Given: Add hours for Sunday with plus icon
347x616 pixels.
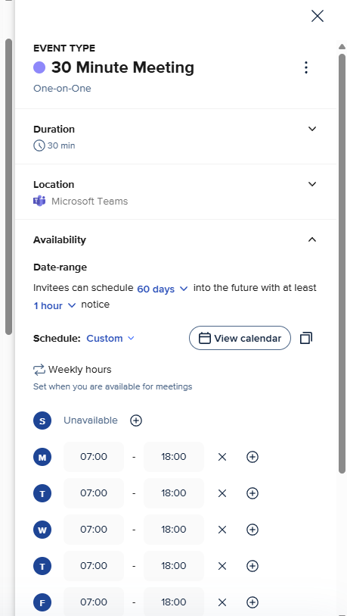Looking at the screenshot, I should tap(136, 421).
